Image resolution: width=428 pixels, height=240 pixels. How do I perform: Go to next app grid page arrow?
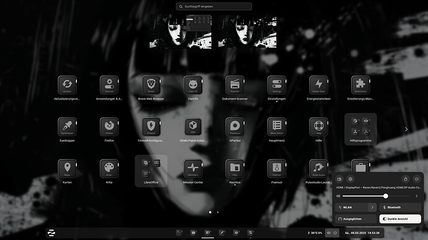[x=406, y=129]
